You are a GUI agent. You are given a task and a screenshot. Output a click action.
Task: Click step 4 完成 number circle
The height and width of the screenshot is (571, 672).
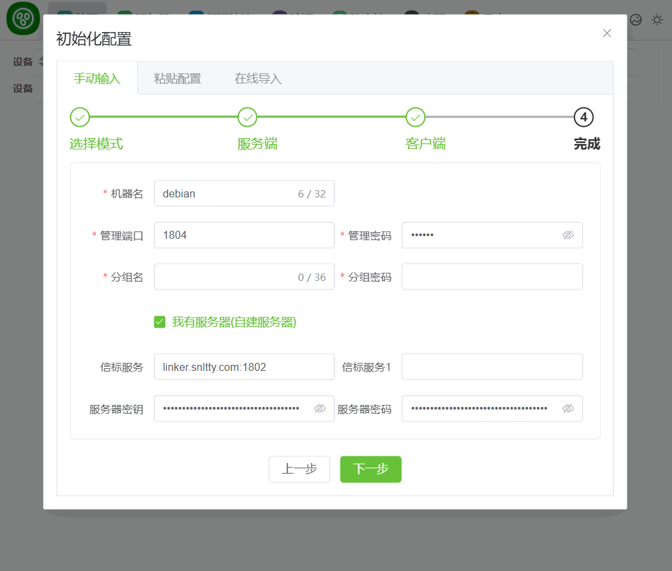point(583,117)
